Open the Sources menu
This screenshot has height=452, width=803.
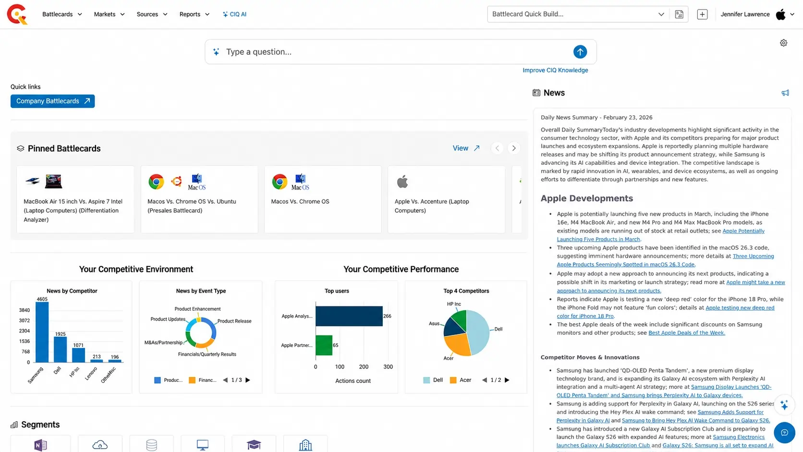pos(152,14)
